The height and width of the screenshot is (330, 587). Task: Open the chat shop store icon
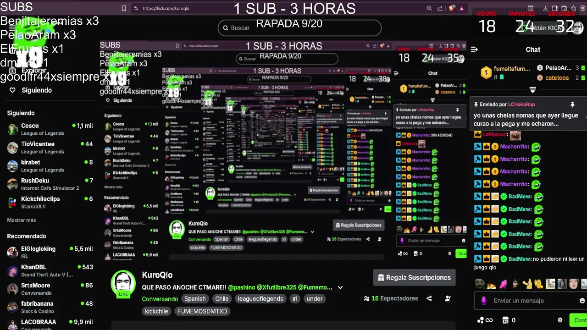pyautogui.click(x=505, y=320)
